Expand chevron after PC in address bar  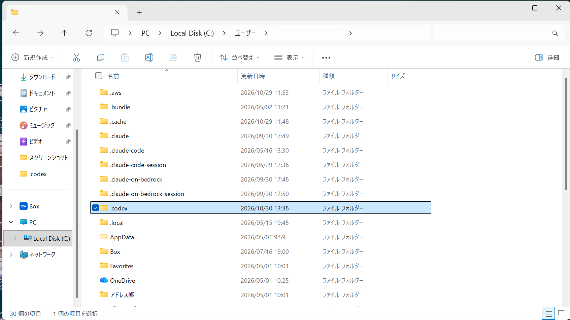tap(160, 33)
